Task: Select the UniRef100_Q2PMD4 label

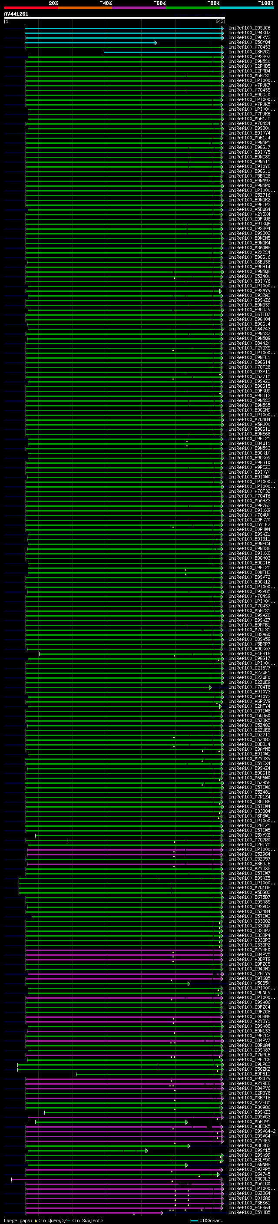Action: click(x=249, y=71)
